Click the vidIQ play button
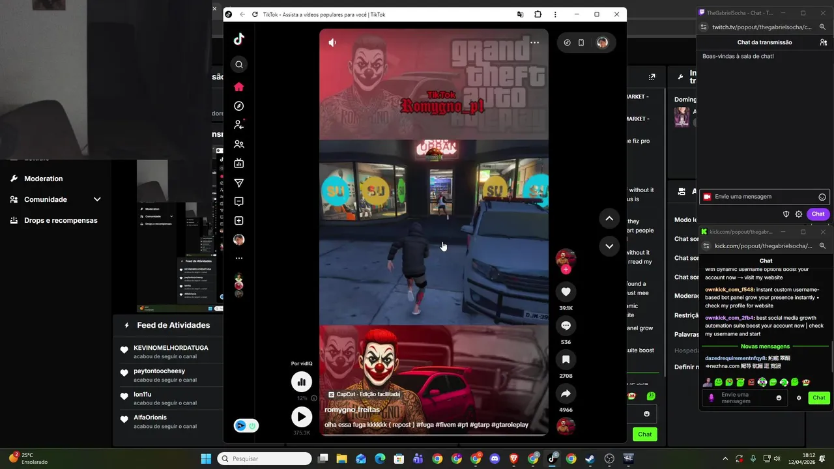The width and height of the screenshot is (834, 469). (x=301, y=417)
